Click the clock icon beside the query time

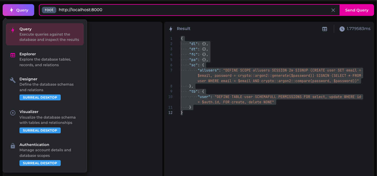(342, 29)
